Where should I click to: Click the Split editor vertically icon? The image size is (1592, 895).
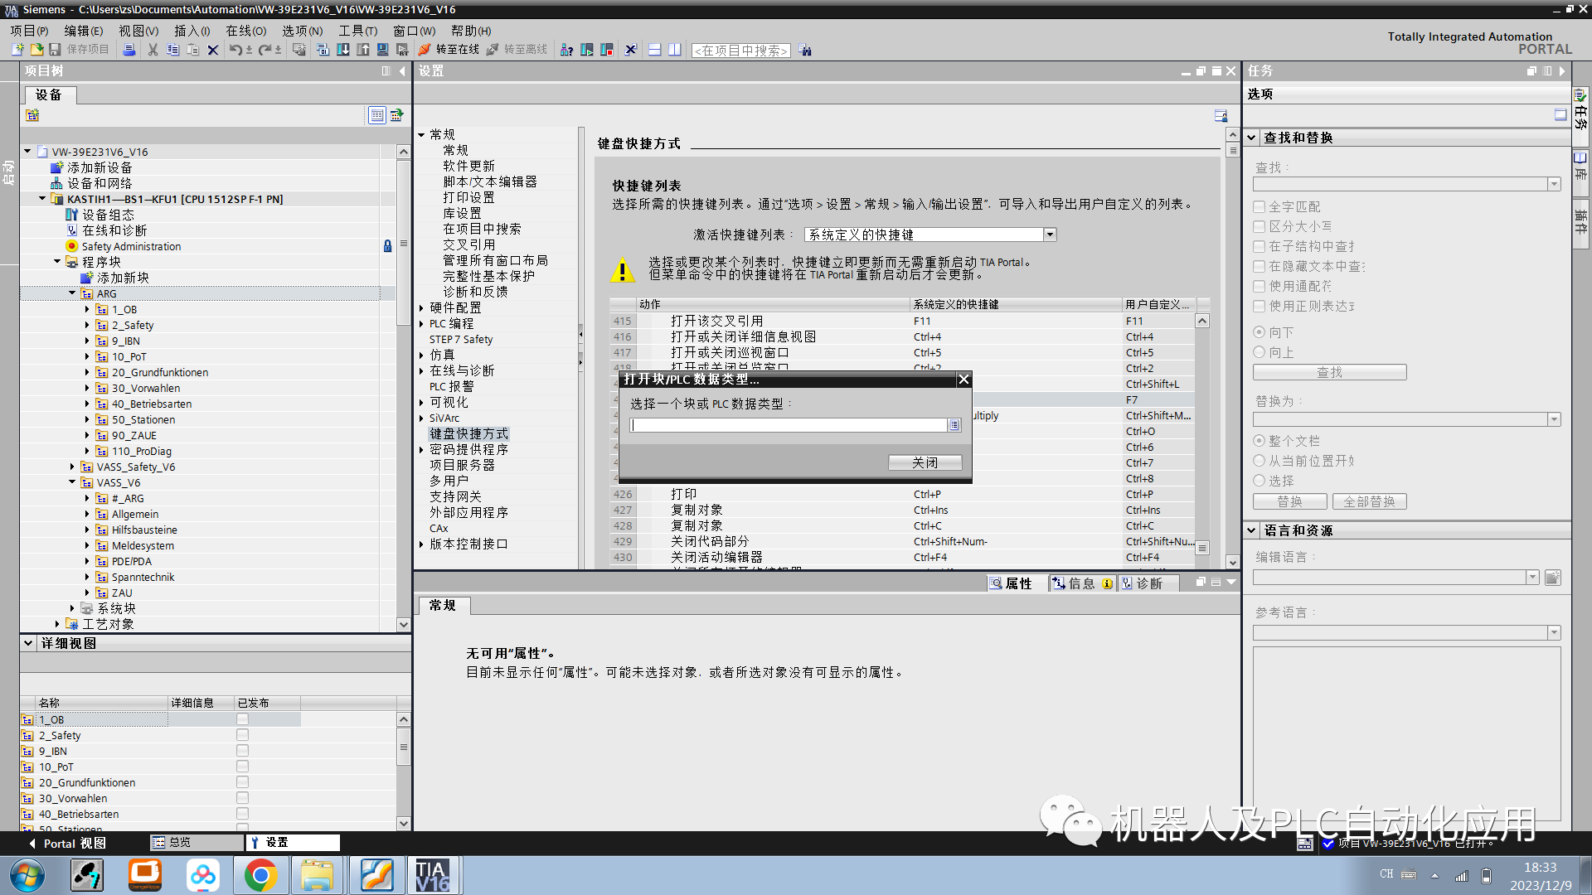(675, 50)
